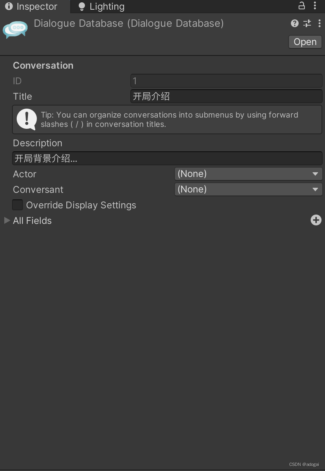This screenshot has height=471, width=325.
Task: Enable Override Display Settings checkbox
Action: click(17, 205)
